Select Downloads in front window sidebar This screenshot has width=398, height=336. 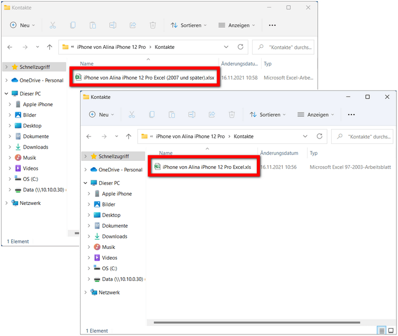(115, 236)
